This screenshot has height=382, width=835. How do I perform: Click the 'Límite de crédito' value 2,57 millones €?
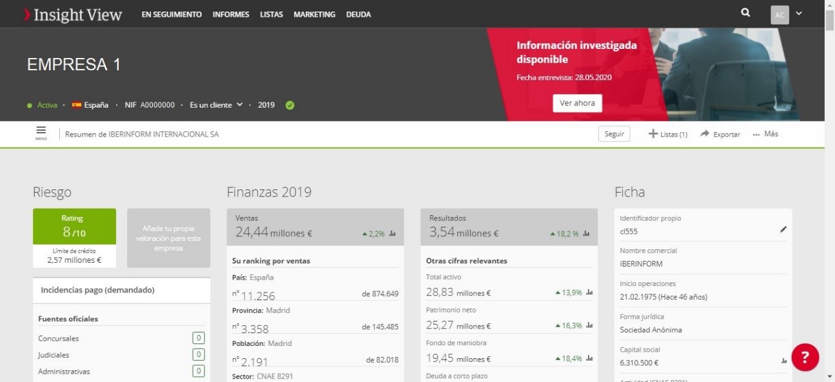pos(74,260)
